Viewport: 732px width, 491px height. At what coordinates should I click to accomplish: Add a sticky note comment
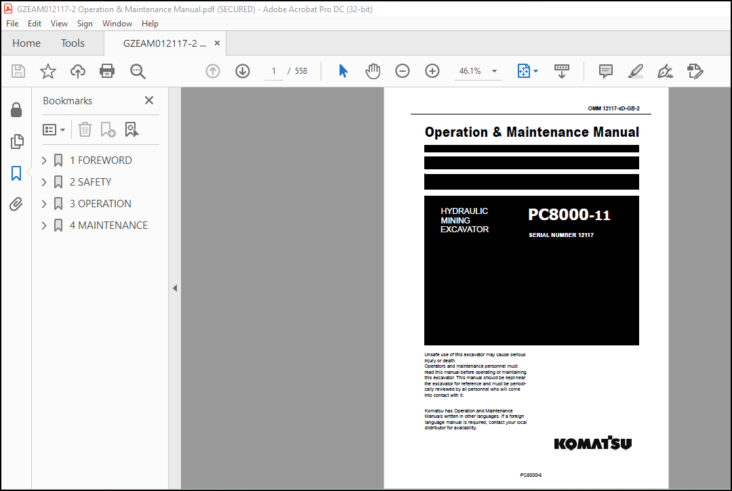point(605,71)
